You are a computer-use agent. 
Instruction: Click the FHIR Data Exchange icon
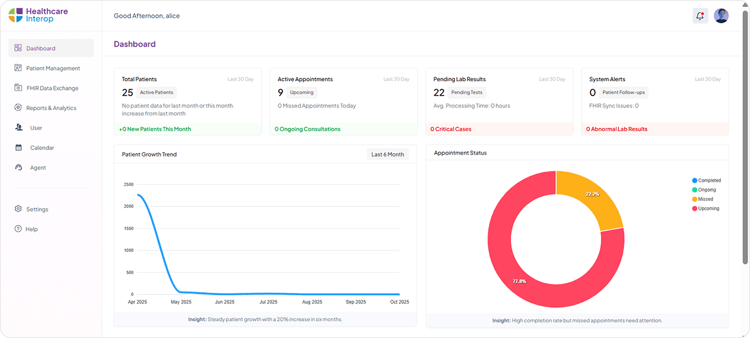[18, 88]
